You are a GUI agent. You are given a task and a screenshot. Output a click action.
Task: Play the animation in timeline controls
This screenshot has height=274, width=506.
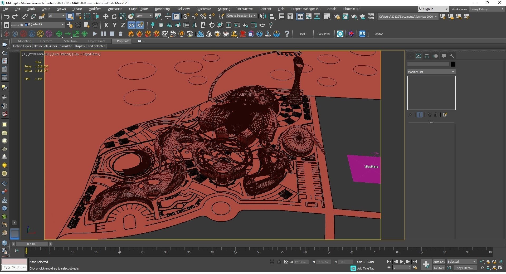pos(402,262)
